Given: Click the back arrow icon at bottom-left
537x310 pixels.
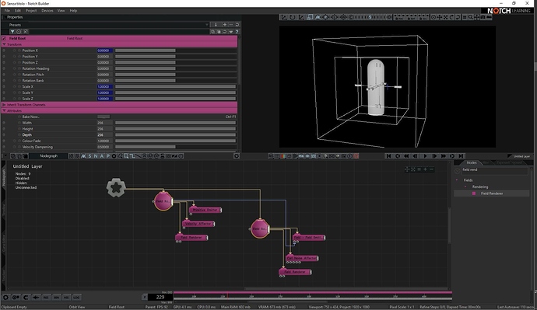Looking at the screenshot, I should 36,298.
